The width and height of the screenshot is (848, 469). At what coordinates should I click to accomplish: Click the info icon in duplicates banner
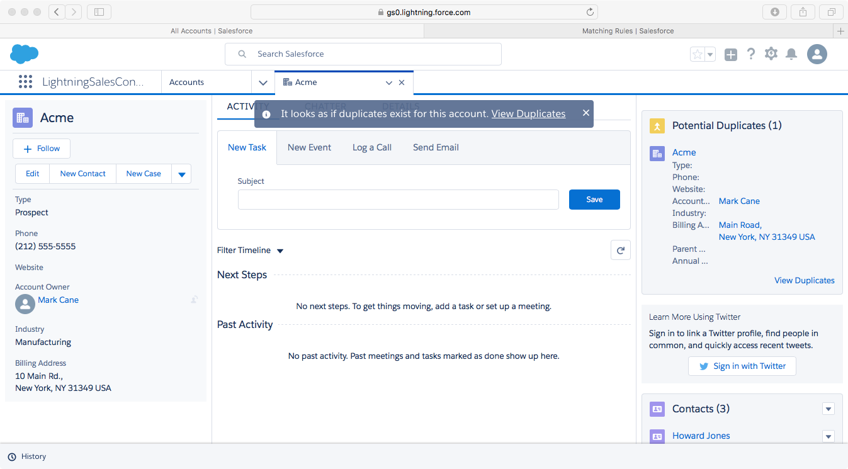coord(266,114)
